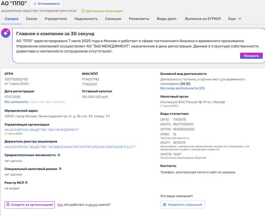
Task: Expand the Еще dropdown menu
Action: (235, 19)
